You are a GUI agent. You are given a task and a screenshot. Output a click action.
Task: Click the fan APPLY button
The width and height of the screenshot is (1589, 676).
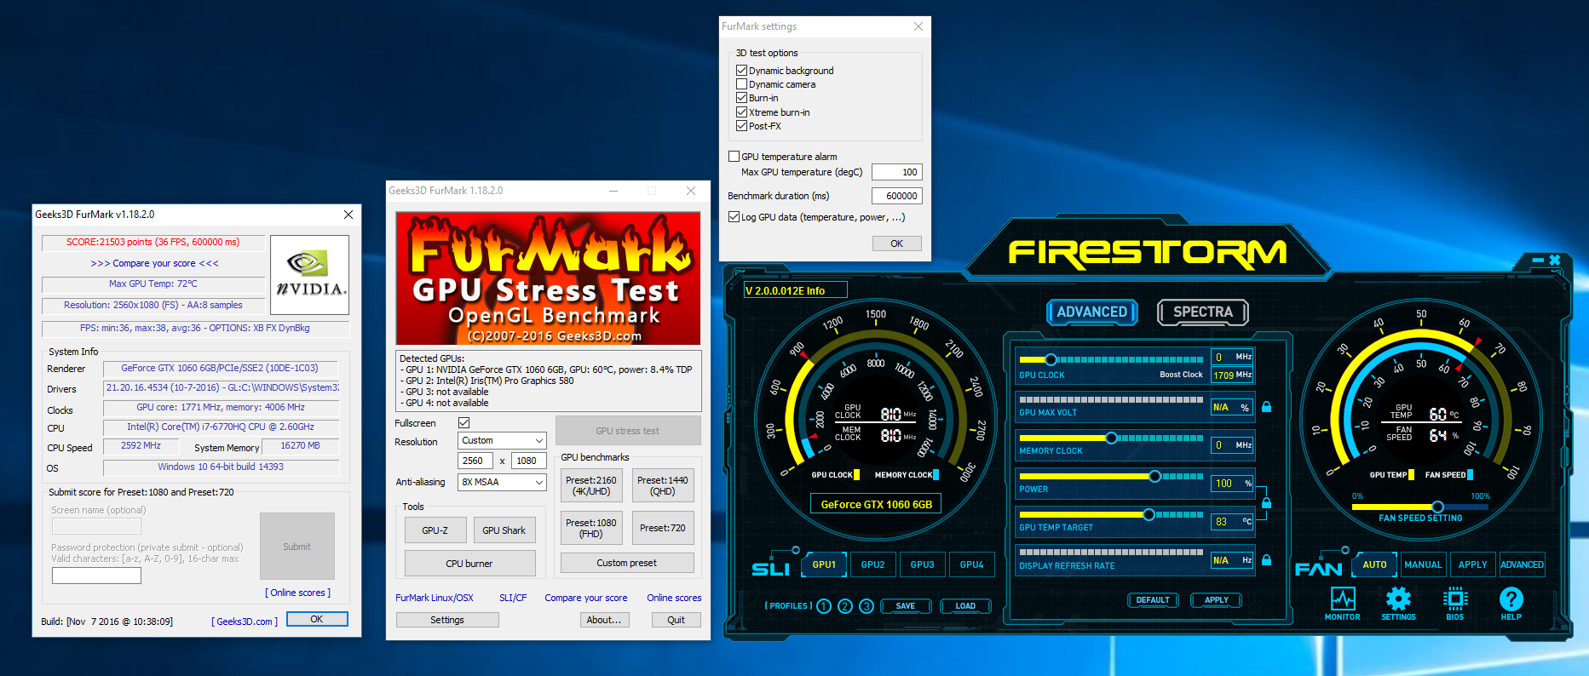[x=1473, y=564]
